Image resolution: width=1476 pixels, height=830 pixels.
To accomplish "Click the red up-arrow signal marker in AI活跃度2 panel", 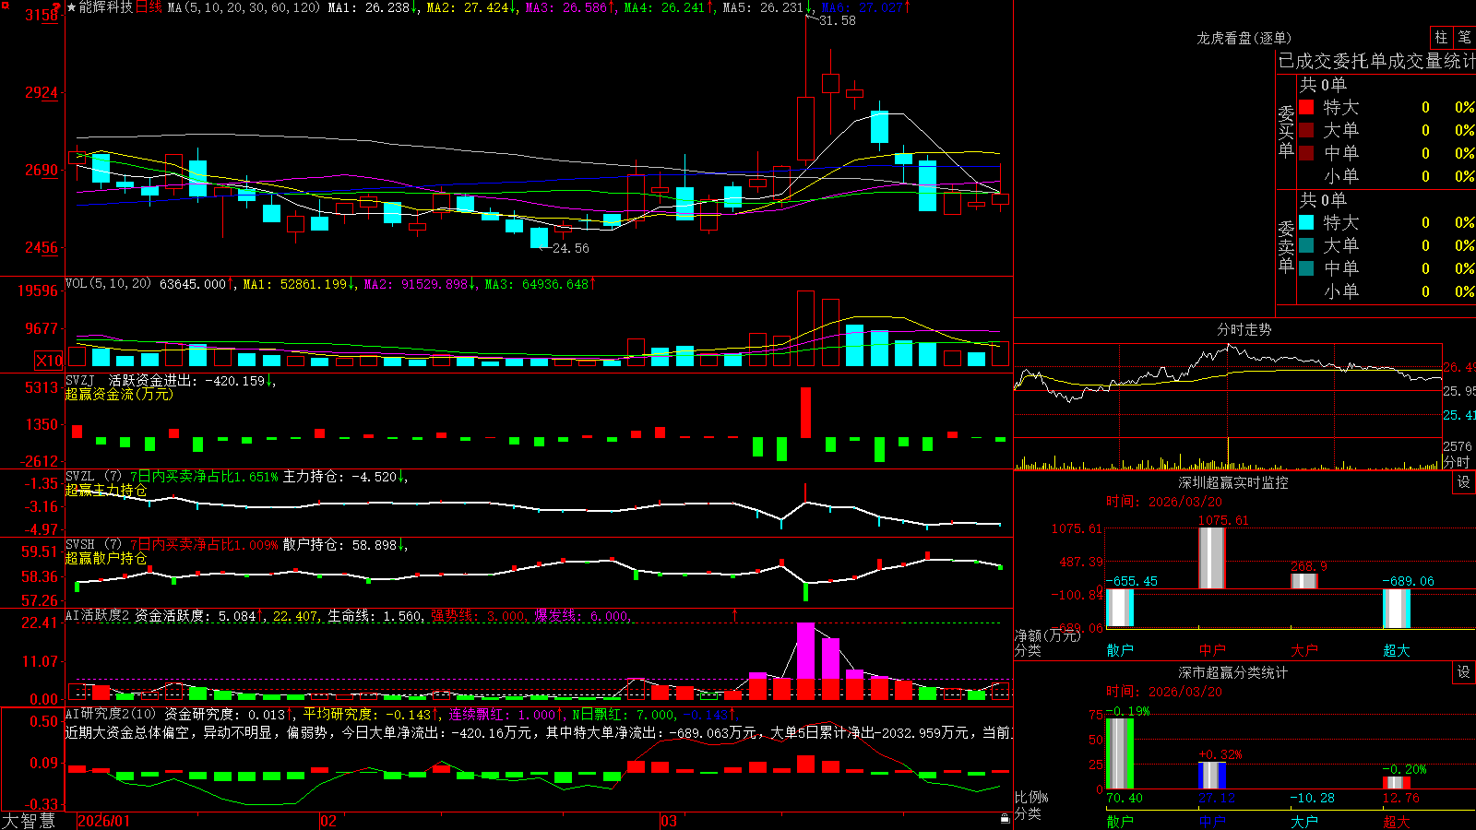I will [x=735, y=614].
